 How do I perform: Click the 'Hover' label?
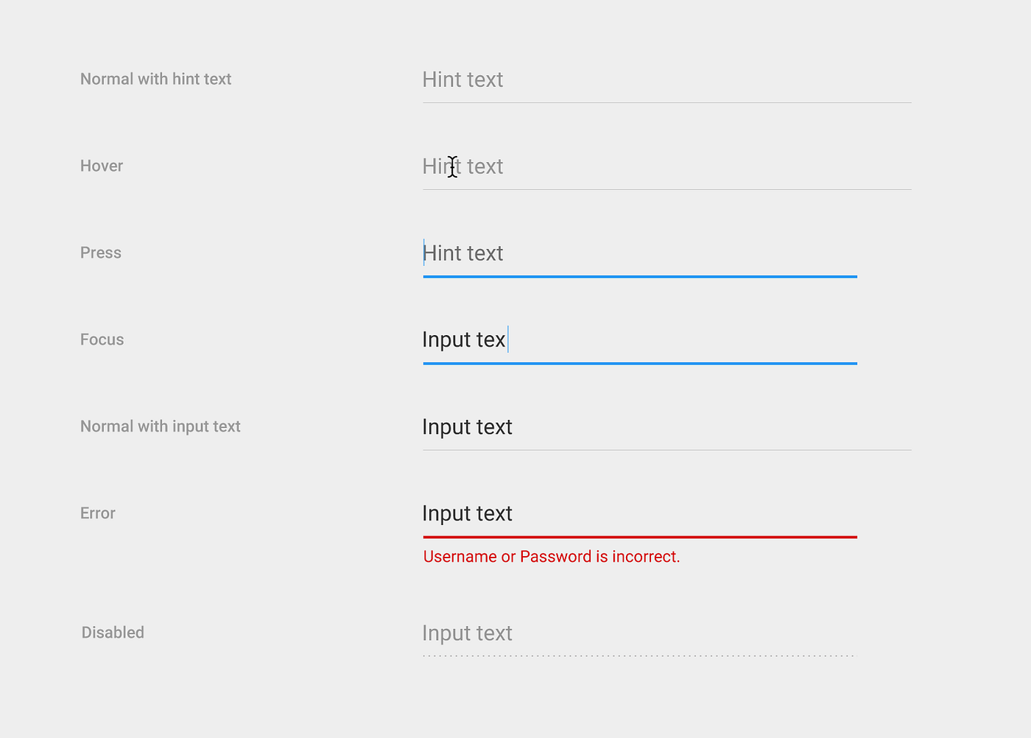(101, 166)
